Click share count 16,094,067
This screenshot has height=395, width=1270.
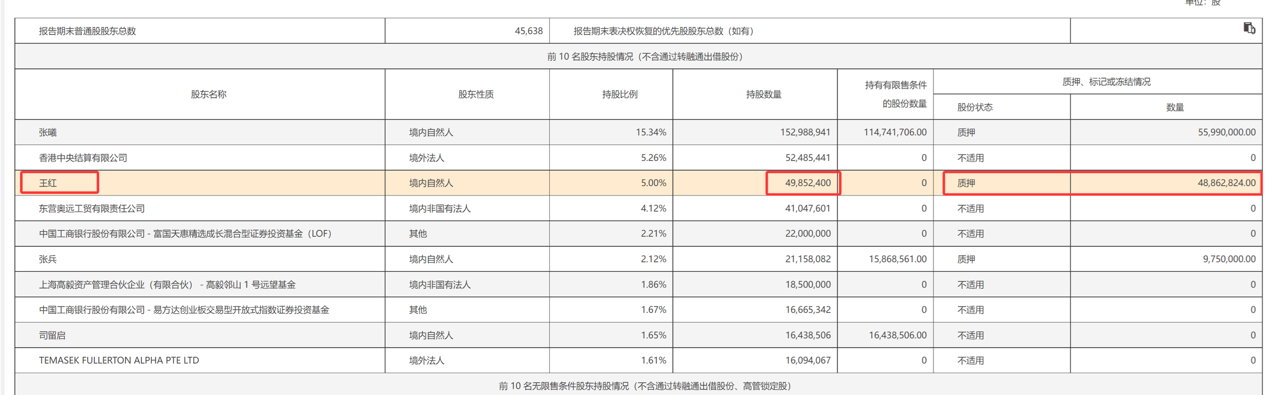pyautogui.click(x=808, y=361)
